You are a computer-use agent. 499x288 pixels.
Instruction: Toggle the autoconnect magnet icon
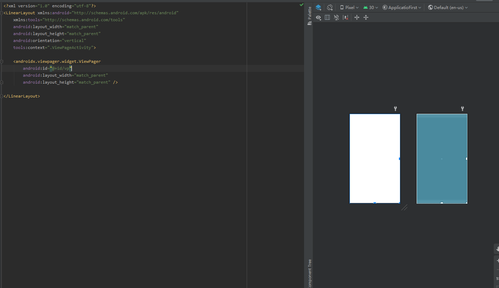336,17
